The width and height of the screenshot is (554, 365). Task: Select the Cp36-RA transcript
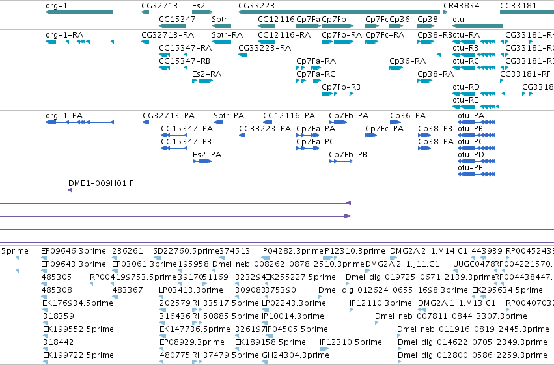396,68
